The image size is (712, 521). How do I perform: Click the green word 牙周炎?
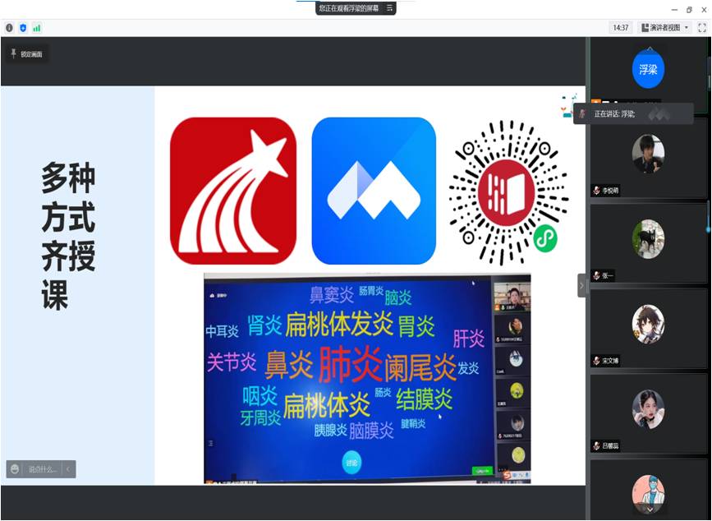[x=260, y=417]
